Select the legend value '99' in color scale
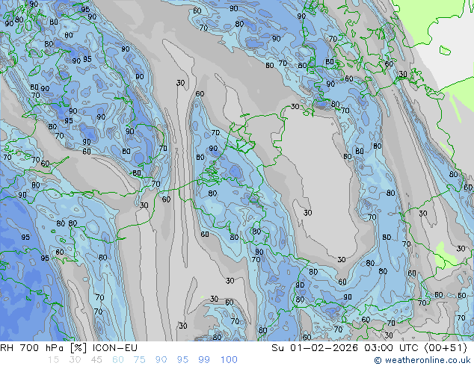The width and height of the screenshot is (474, 366). tap(204, 360)
